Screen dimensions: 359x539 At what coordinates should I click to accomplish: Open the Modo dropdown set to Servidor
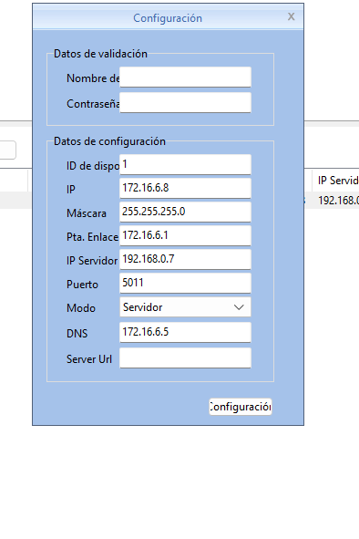185,307
